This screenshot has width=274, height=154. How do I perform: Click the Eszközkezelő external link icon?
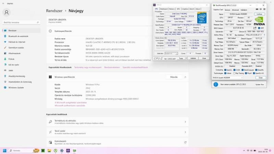[x=185, y=142]
